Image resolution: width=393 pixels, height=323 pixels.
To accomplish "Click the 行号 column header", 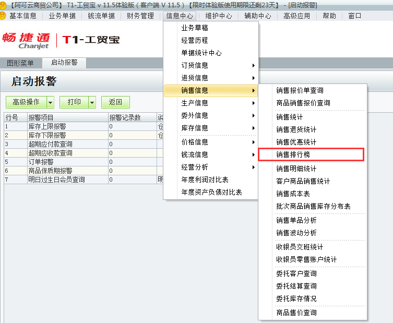I will click(x=16, y=117).
